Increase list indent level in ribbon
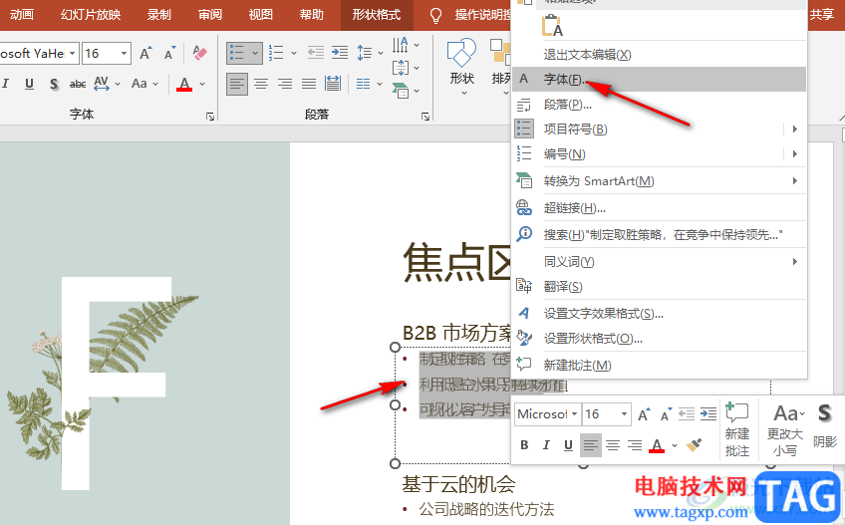 340,52
